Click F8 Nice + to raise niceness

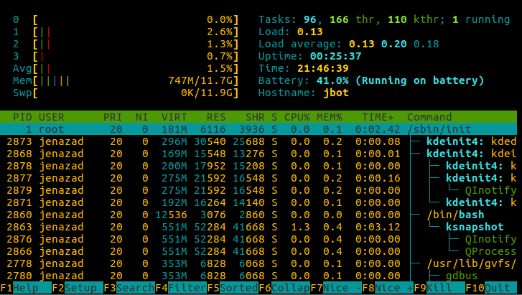click(x=388, y=288)
